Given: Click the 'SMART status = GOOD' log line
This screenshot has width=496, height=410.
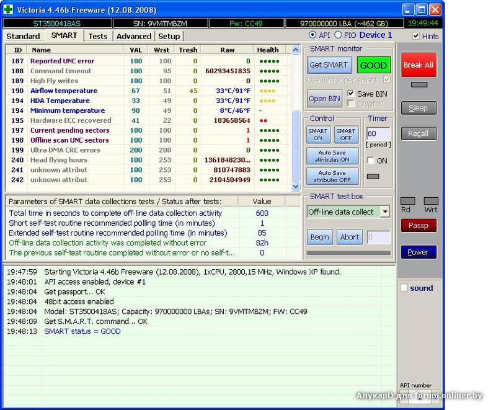Looking at the screenshot, I should 82,331.
